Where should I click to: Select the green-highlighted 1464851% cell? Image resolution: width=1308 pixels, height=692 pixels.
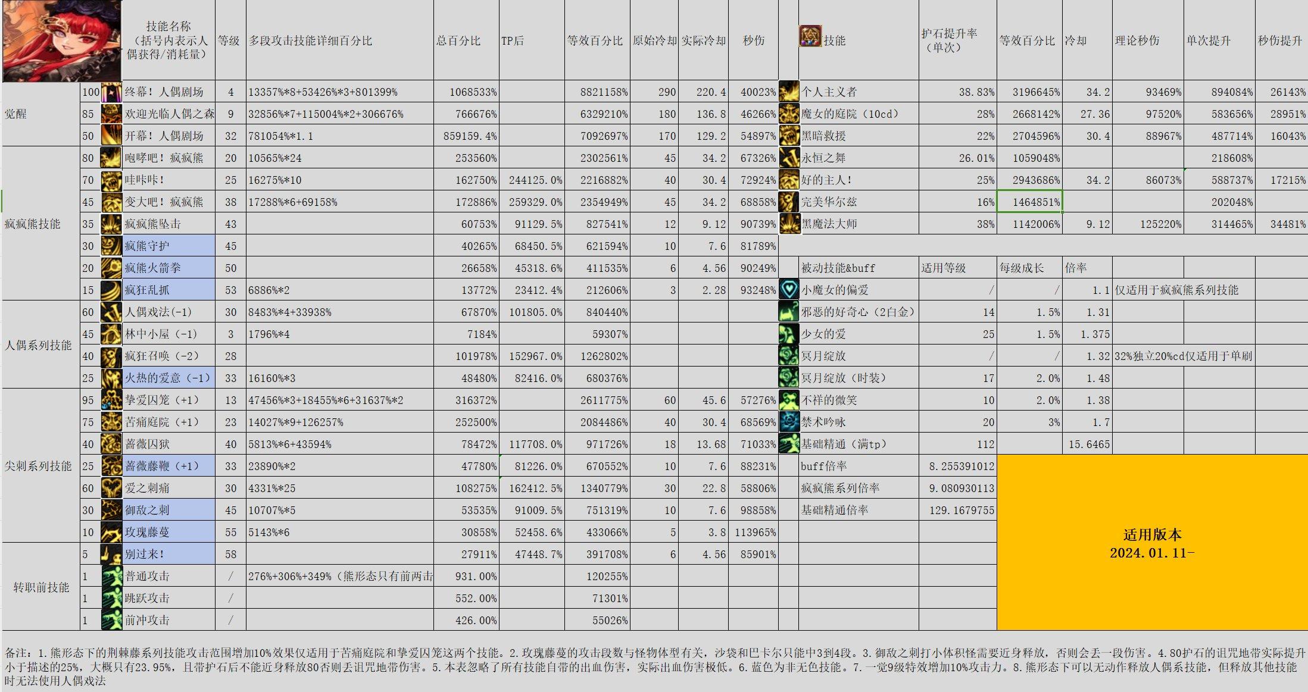point(1029,202)
